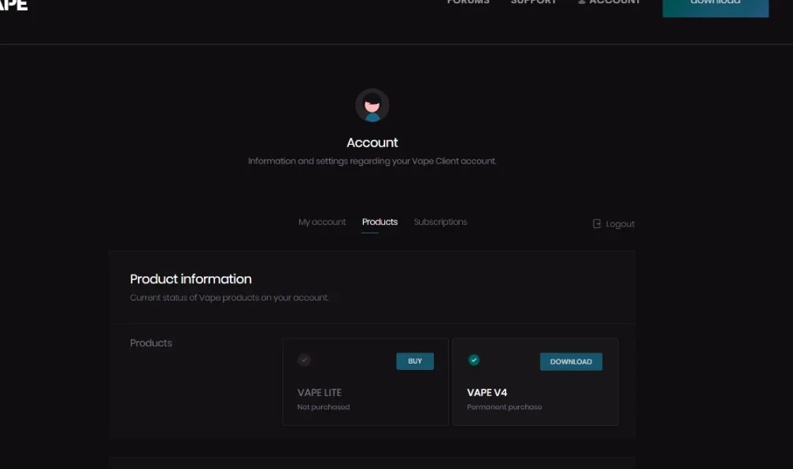Click the 'Account' page heading

[372, 142]
